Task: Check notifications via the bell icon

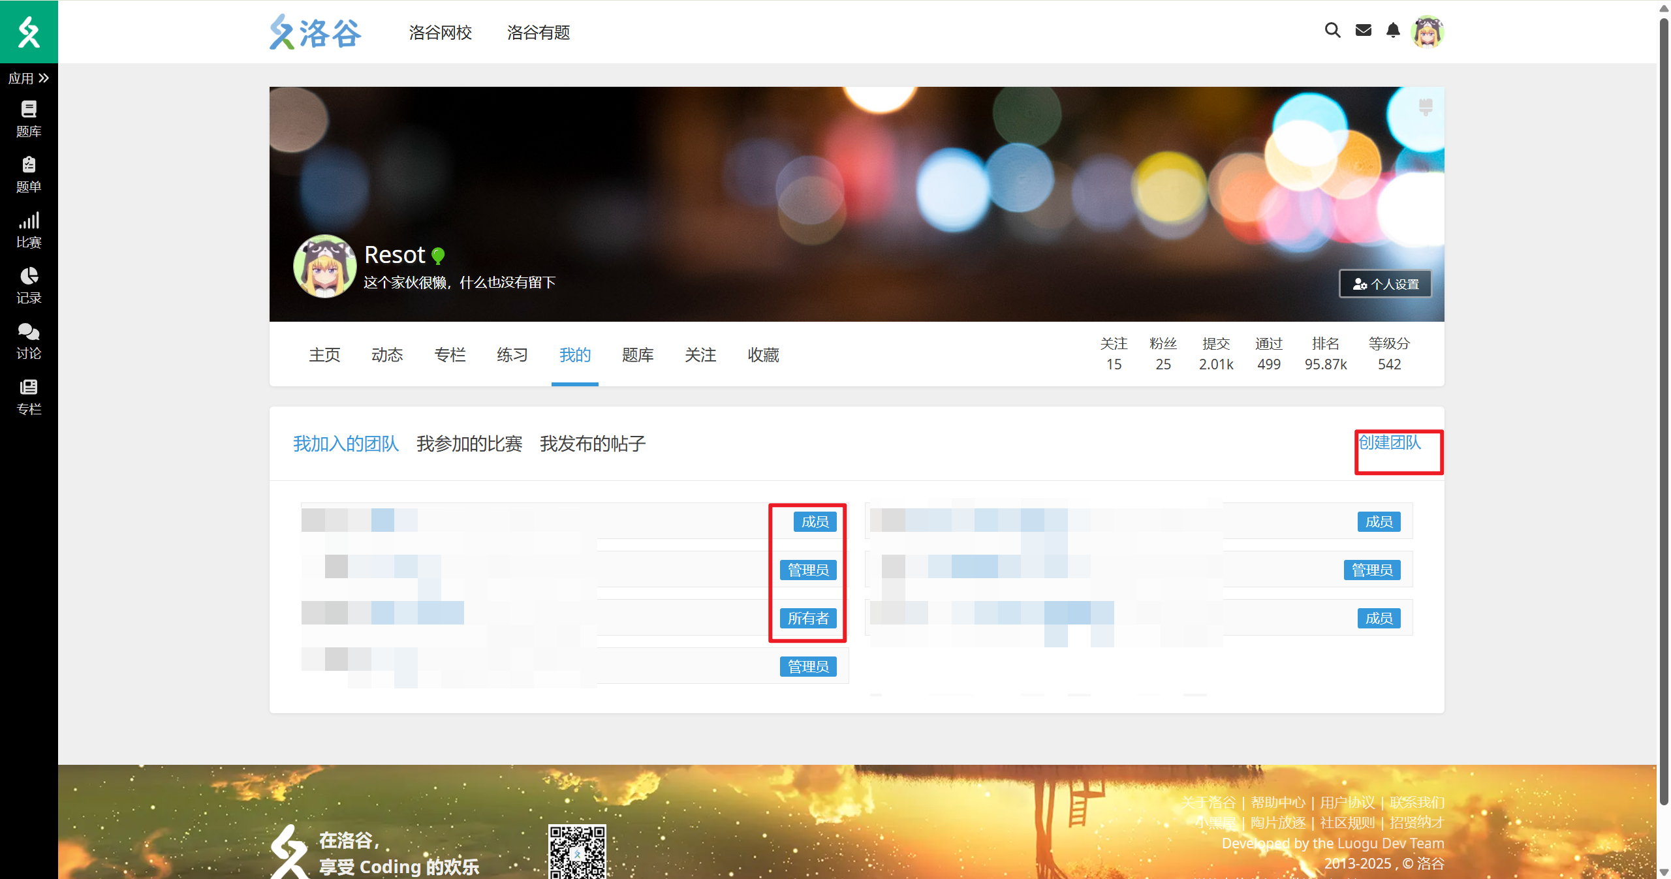Action: [x=1393, y=31]
